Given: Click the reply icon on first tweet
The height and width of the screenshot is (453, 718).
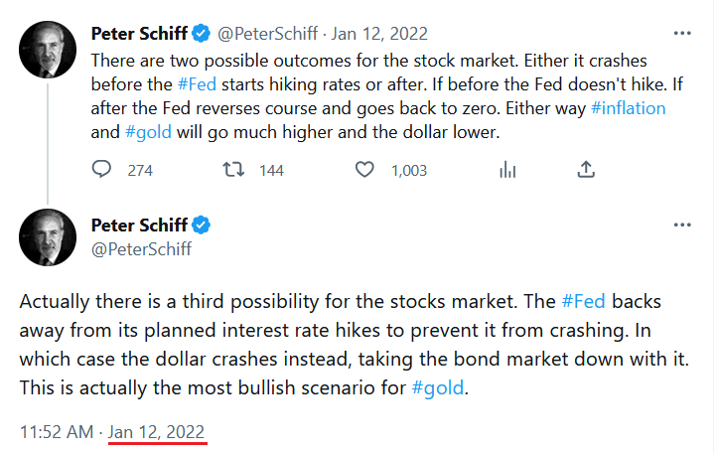Looking at the screenshot, I should 101,169.
